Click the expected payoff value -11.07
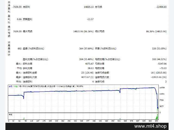The height and width of the screenshot is (130, 174). 90,19
